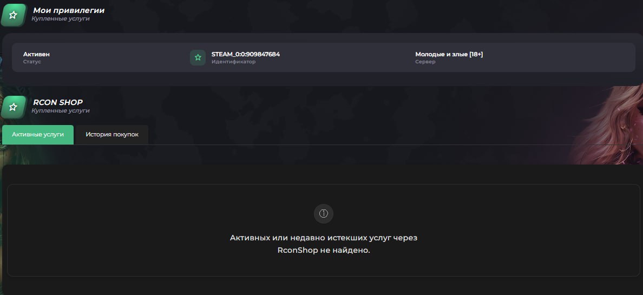Click Купленные услуги subtitle under RCON SHOP
Viewport: 643px width, 295px height.
pyautogui.click(x=61, y=110)
